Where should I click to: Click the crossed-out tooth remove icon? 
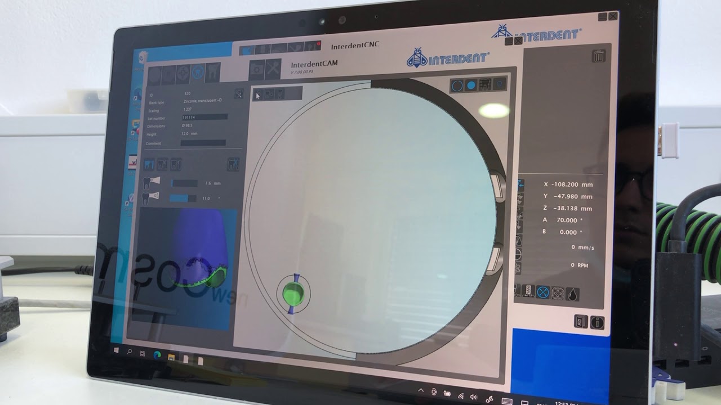tap(233, 164)
